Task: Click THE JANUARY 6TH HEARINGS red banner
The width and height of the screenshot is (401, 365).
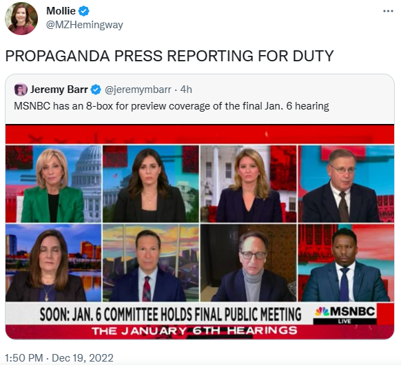Action: click(194, 331)
